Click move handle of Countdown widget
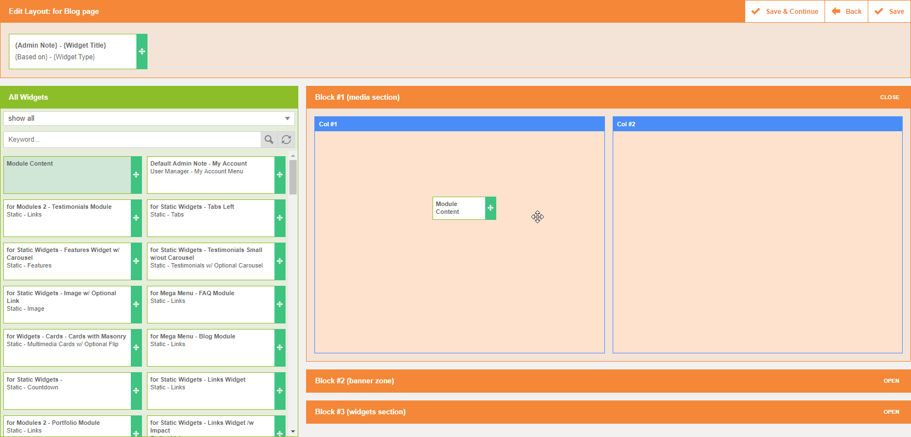The image size is (911, 437). click(136, 391)
